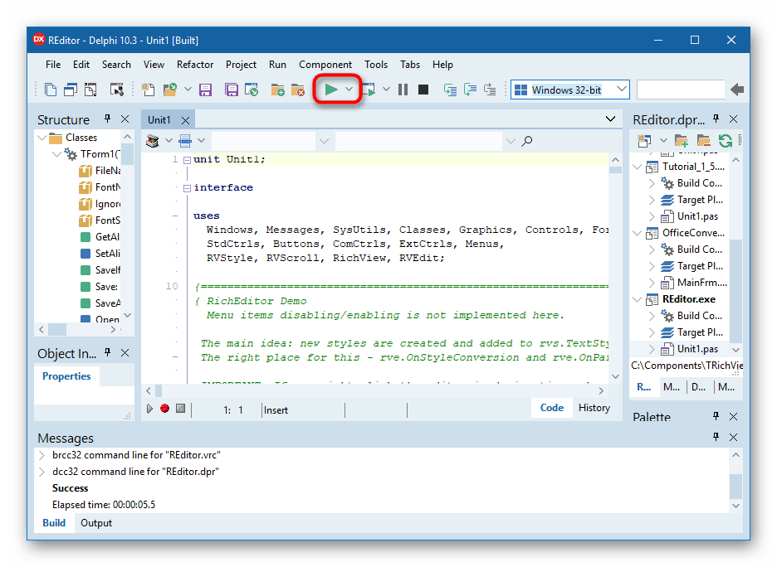The height and width of the screenshot is (567, 777).
Task: Click the remove-folder icon in project panel toolbar
Action: tap(704, 141)
